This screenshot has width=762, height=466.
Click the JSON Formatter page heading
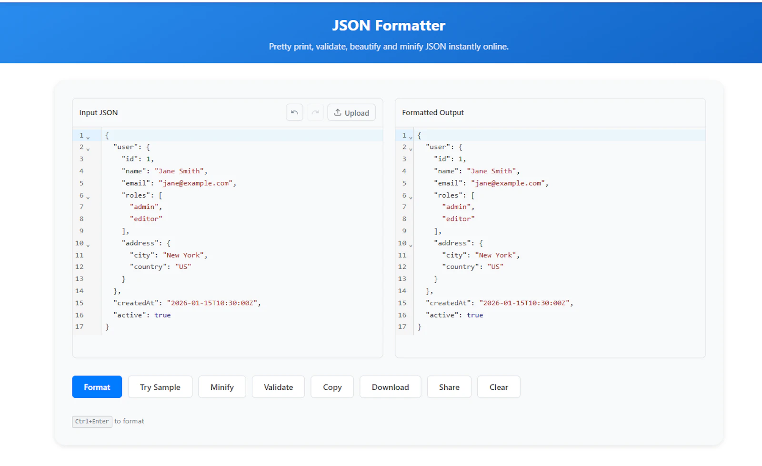[x=389, y=25]
